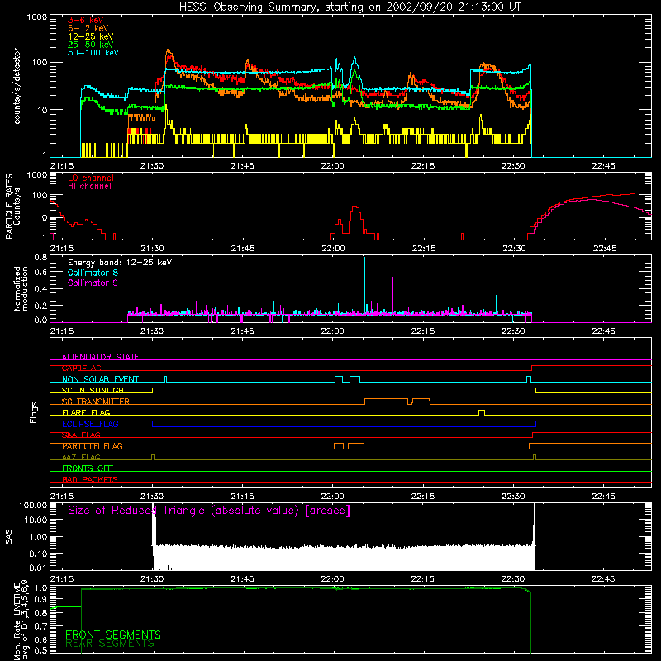Viewport: 661px width, 661px height.
Task: Select the Collimator 9 legend label
Action: tap(93, 283)
